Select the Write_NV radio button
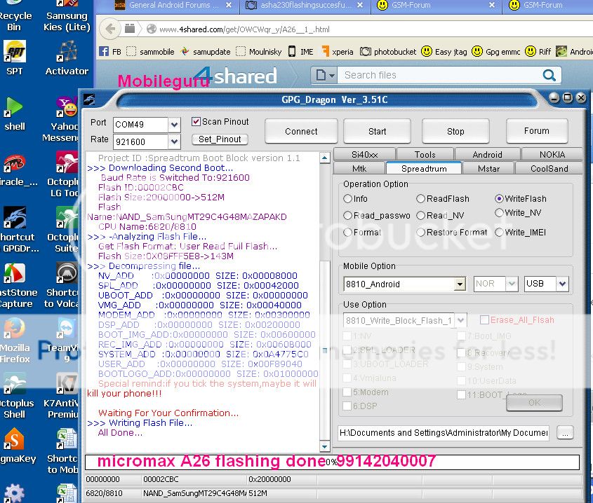Screen dimensions: 593x503 pyautogui.click(x=499, y=213)
